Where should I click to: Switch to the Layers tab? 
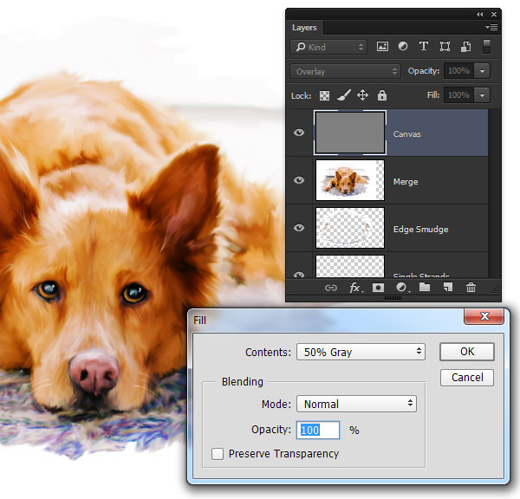point(304,28)
